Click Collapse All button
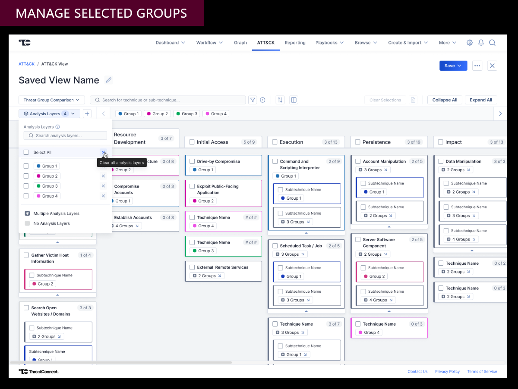 pyautogui.click(x=445, y=100)
